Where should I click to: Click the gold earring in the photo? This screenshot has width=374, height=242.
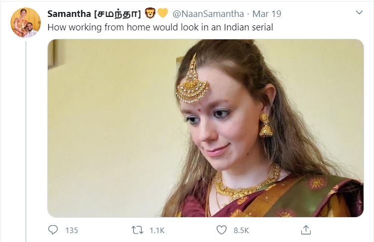point(265,124)
